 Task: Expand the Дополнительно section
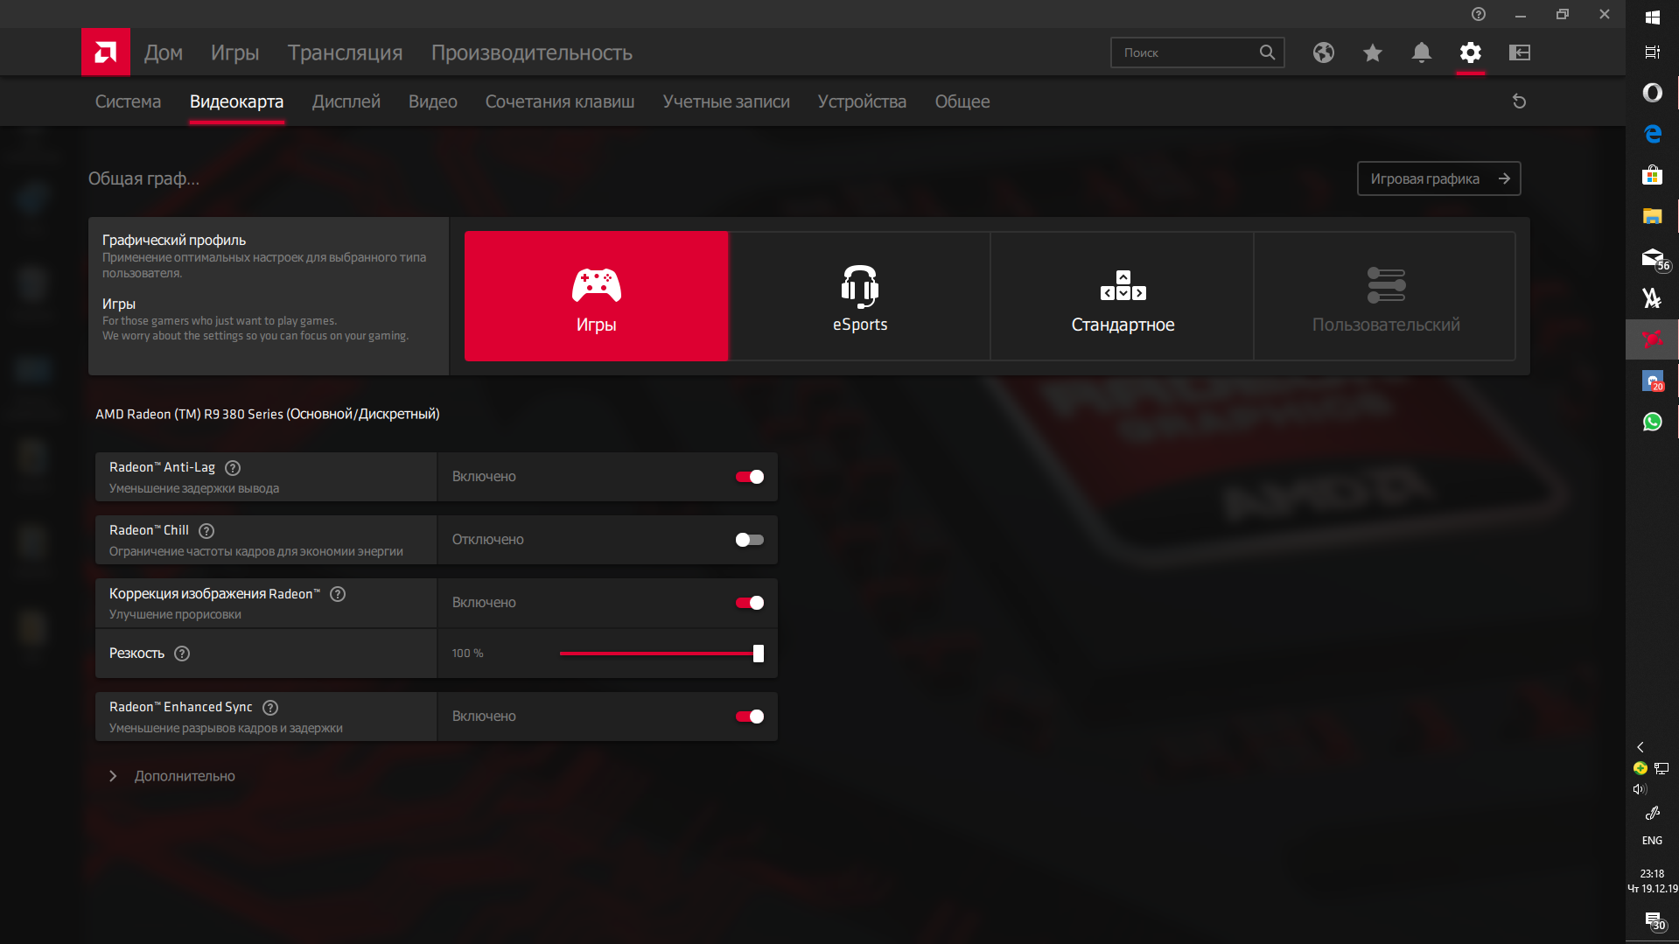pyautogui.click(x=172, y=776)
